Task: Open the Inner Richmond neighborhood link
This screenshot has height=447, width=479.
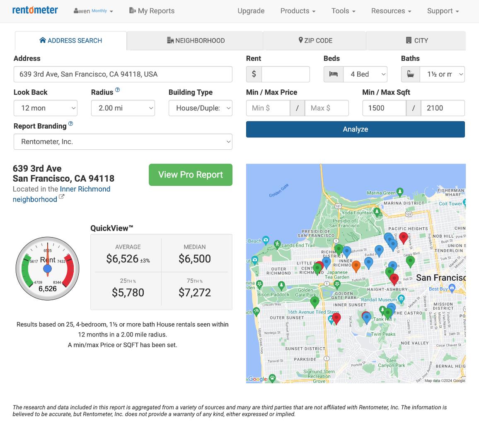Action: click(85, 189)
